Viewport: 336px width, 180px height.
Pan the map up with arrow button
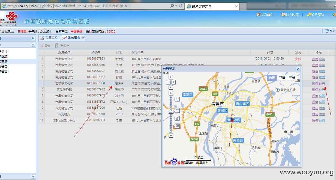coord(171,77)
